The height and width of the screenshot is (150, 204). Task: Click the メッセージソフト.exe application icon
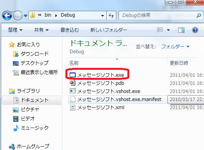[72, 75]
